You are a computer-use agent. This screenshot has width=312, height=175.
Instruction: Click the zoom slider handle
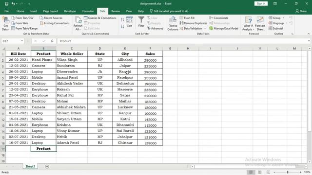pos(288,172)
